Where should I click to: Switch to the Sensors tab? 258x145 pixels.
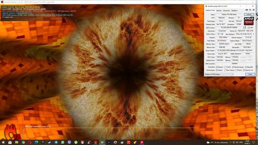[218, 10]
